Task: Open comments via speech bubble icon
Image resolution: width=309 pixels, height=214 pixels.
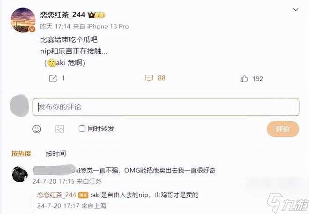Action: [x=149, y=78]
